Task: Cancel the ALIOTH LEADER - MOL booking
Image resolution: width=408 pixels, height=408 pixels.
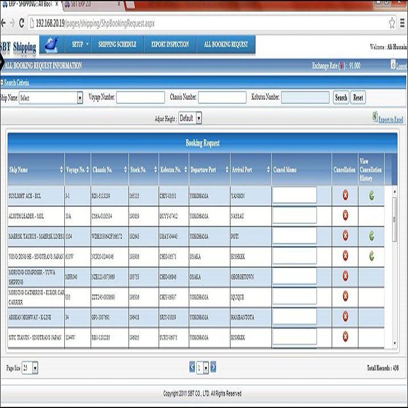Action: [345, 215]
